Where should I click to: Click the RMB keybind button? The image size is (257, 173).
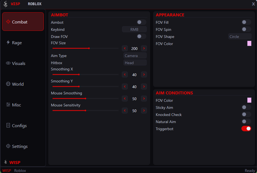click(x=134, y=29)
